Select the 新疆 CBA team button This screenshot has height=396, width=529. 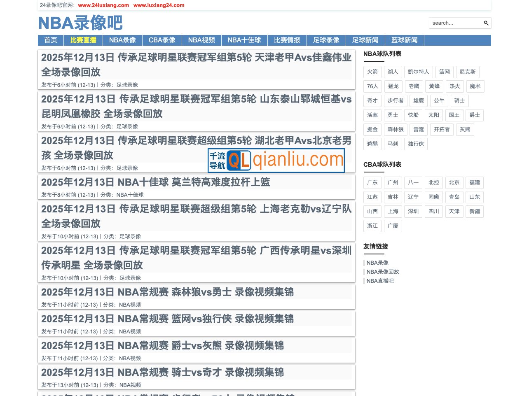[474, 211]
